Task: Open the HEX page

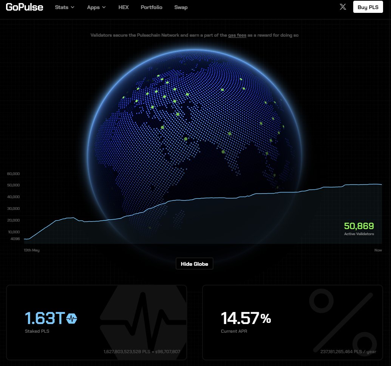Action: tap(124, 7)
